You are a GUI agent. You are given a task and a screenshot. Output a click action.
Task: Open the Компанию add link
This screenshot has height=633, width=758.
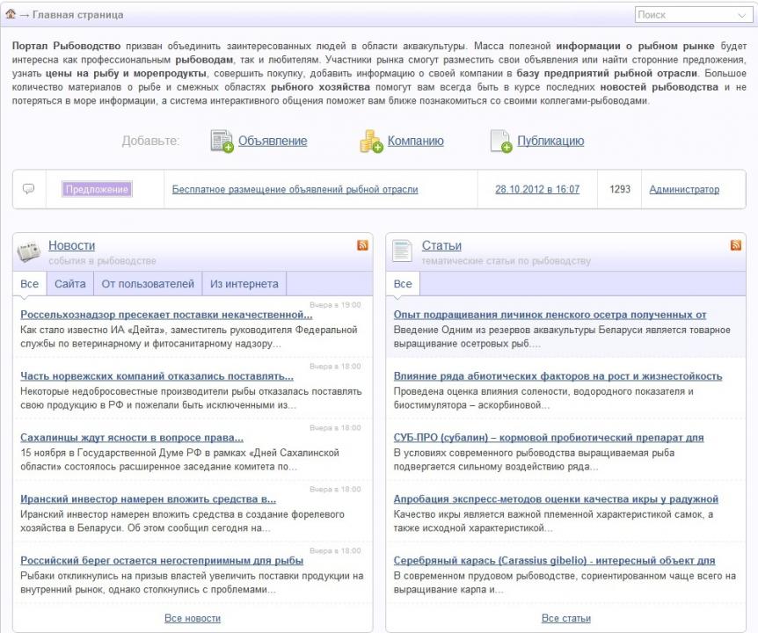416,141
